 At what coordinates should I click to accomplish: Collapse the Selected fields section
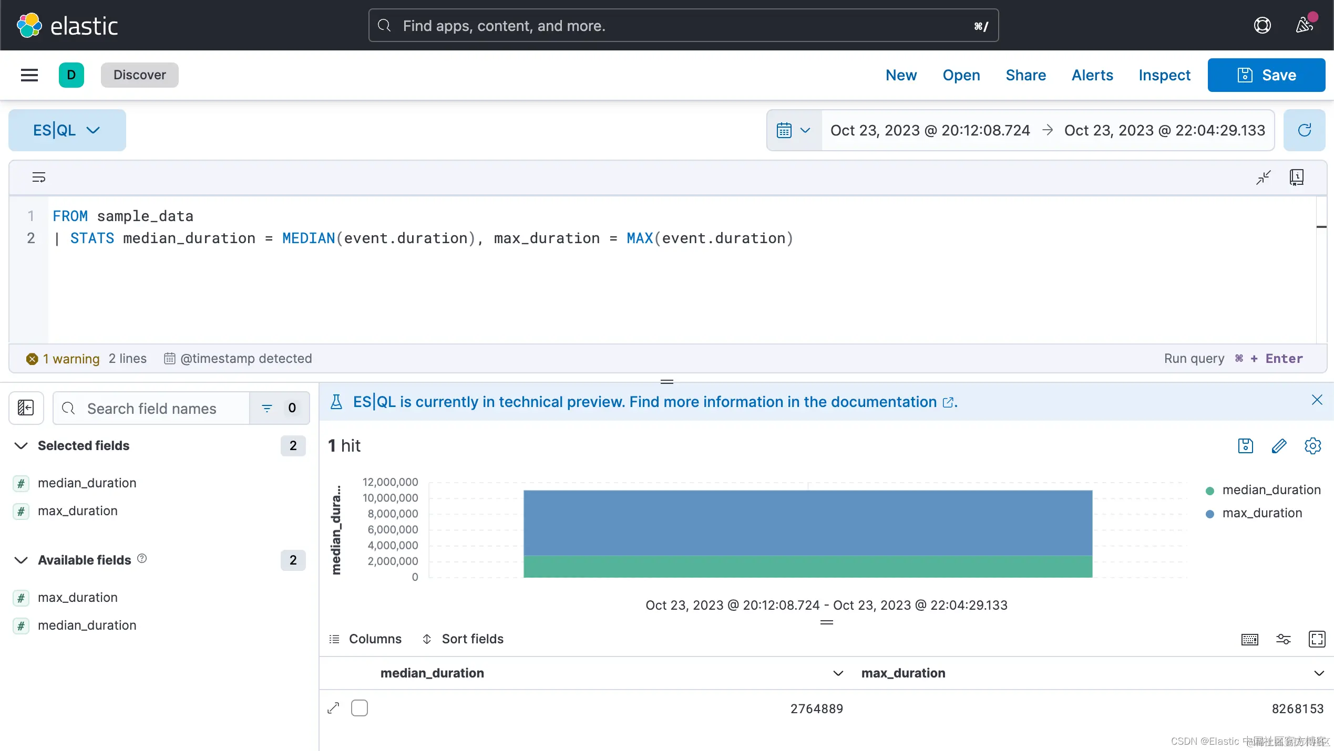(x=21, y=446)
